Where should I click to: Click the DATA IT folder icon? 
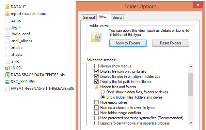tap(8, 6)
